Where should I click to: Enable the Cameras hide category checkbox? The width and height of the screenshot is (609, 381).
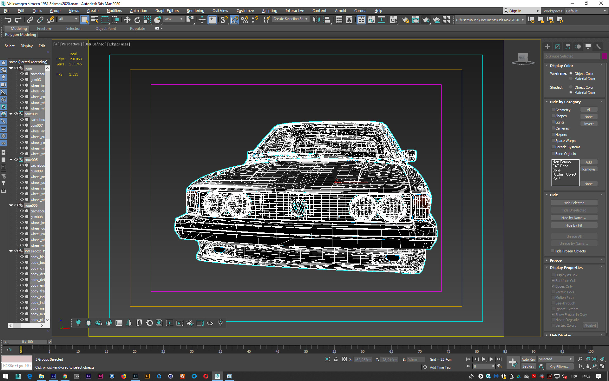click(x=553, y=128)
